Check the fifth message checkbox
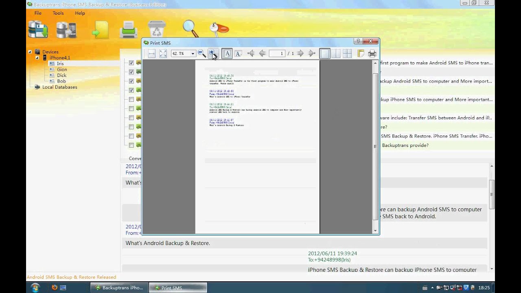Screen dimensions: 521x293 pyautogui.click(x=131, y=99)
